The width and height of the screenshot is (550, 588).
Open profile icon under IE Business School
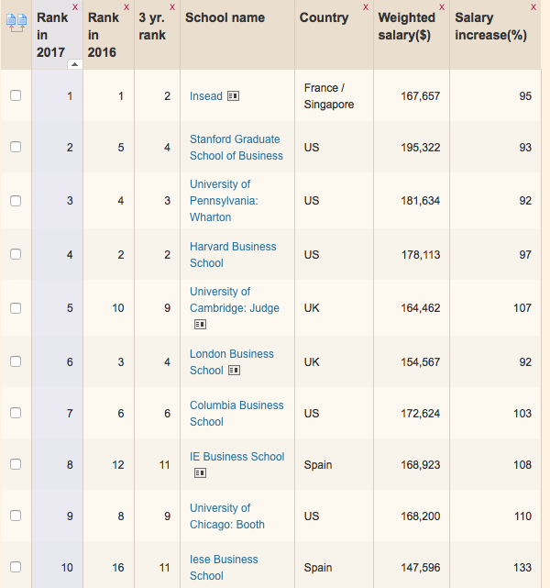point(200,472)
